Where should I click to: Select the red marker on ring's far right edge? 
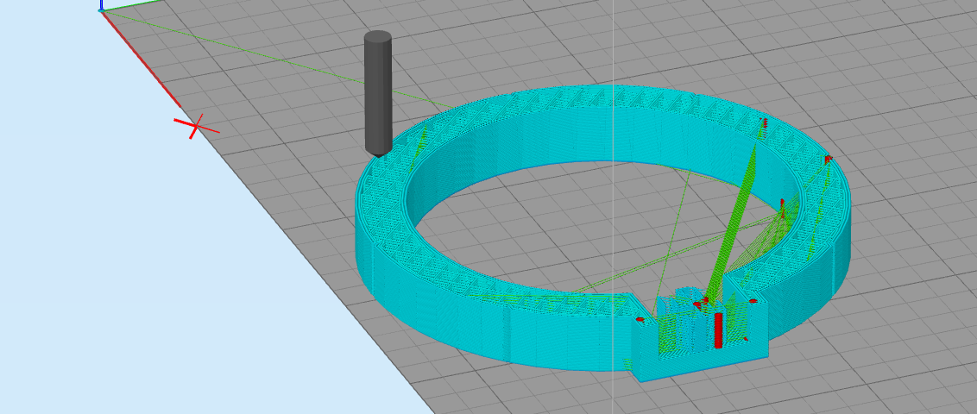coord(828,160)
